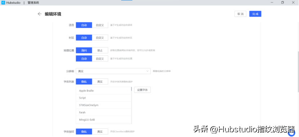This screenshot has width=299, height=137.
Task: Click the 管理系统 title text
Action: (x=33, y=3)
